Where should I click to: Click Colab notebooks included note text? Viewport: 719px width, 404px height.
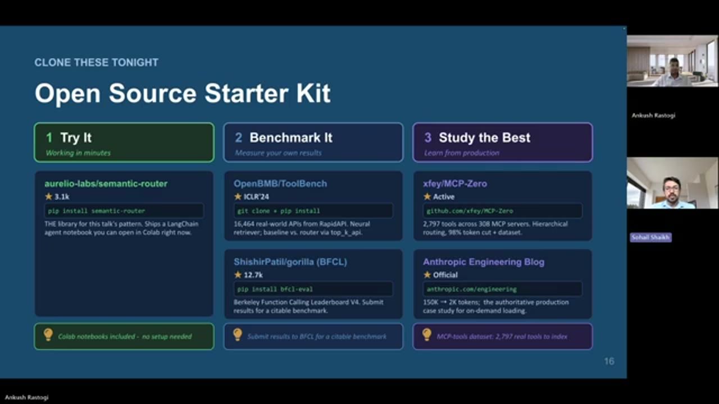125,337
